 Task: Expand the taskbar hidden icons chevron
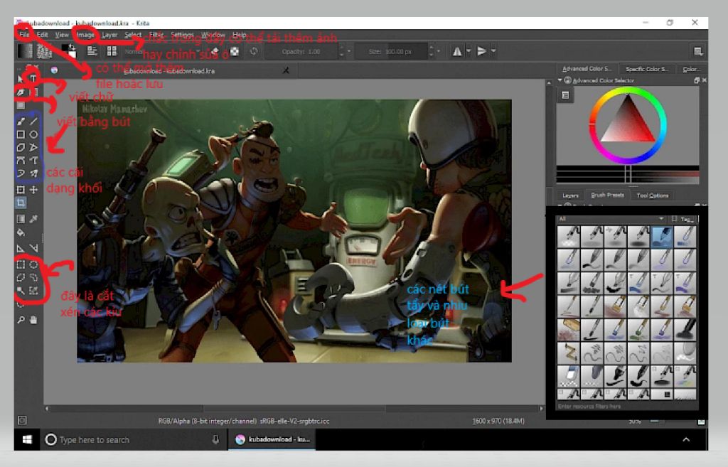coord(686,439)
